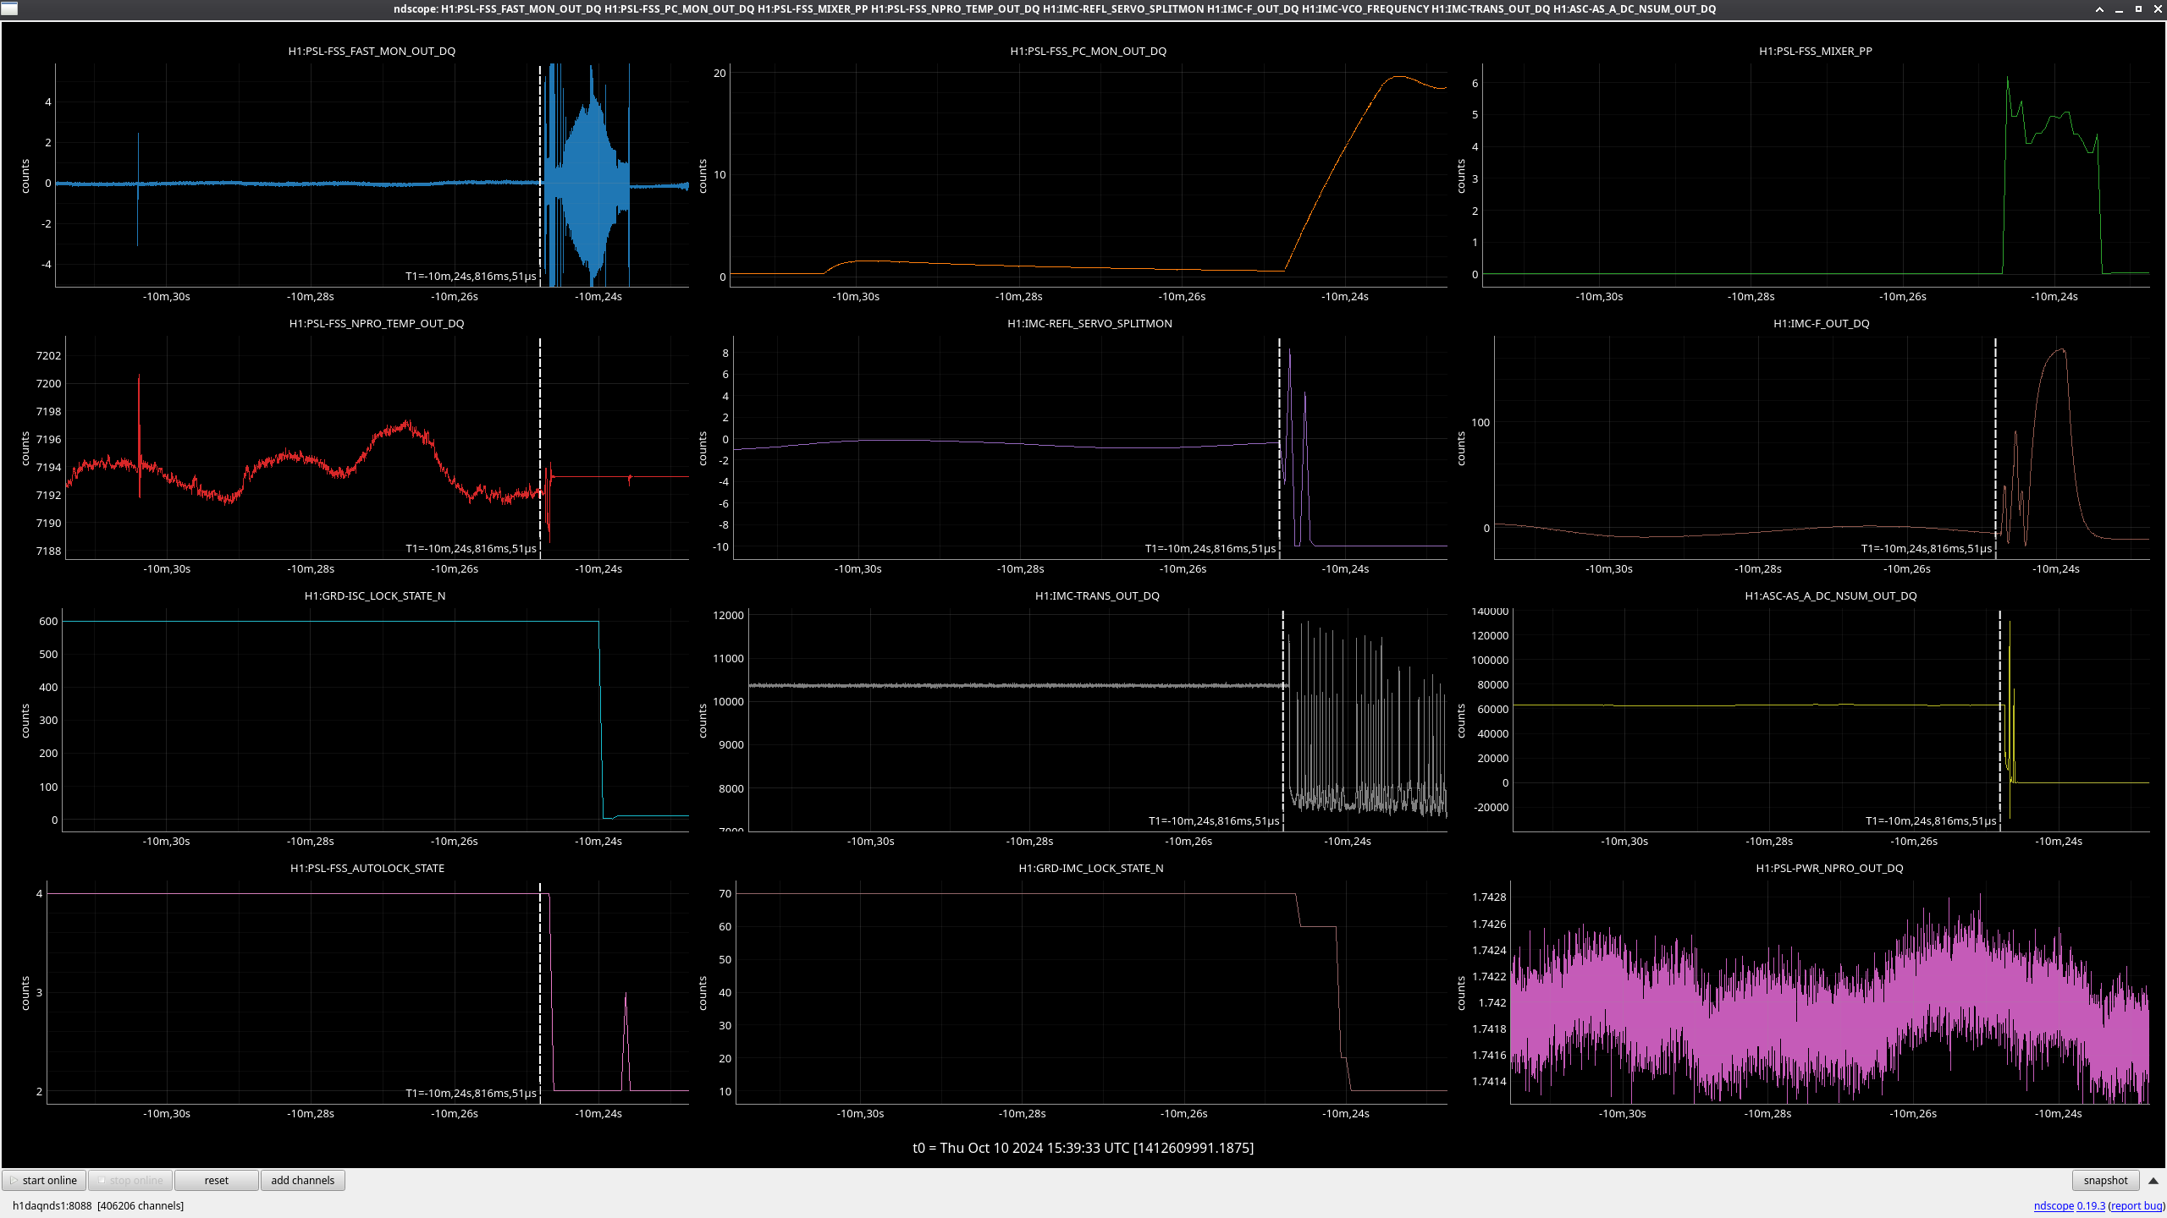The height and width of the screenshot is (1218, 2167).
Task: Click the h1daqnds1:8088 server status text
Action: click(98, 1205)
